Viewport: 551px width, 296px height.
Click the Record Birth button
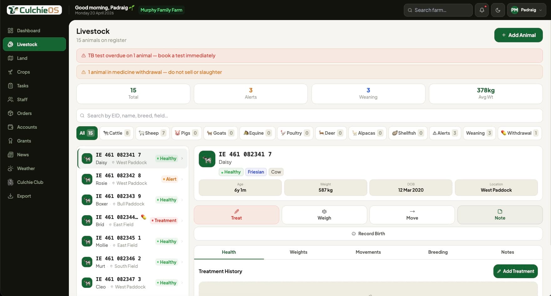368,233
